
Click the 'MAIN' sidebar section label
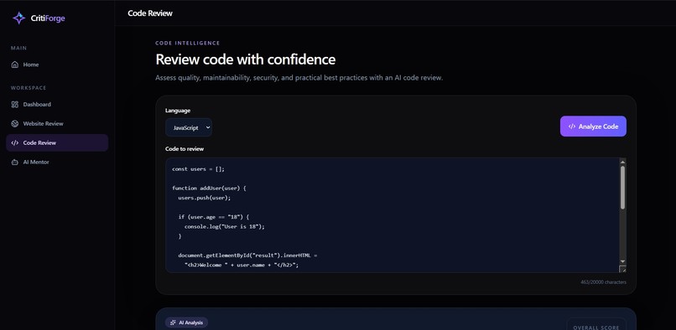pos(19,49)
